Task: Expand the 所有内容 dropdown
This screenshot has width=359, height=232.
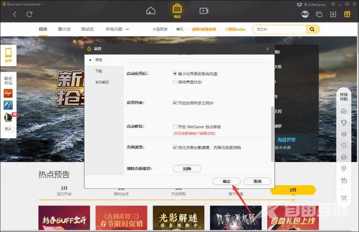Action: tap(117, 29)
